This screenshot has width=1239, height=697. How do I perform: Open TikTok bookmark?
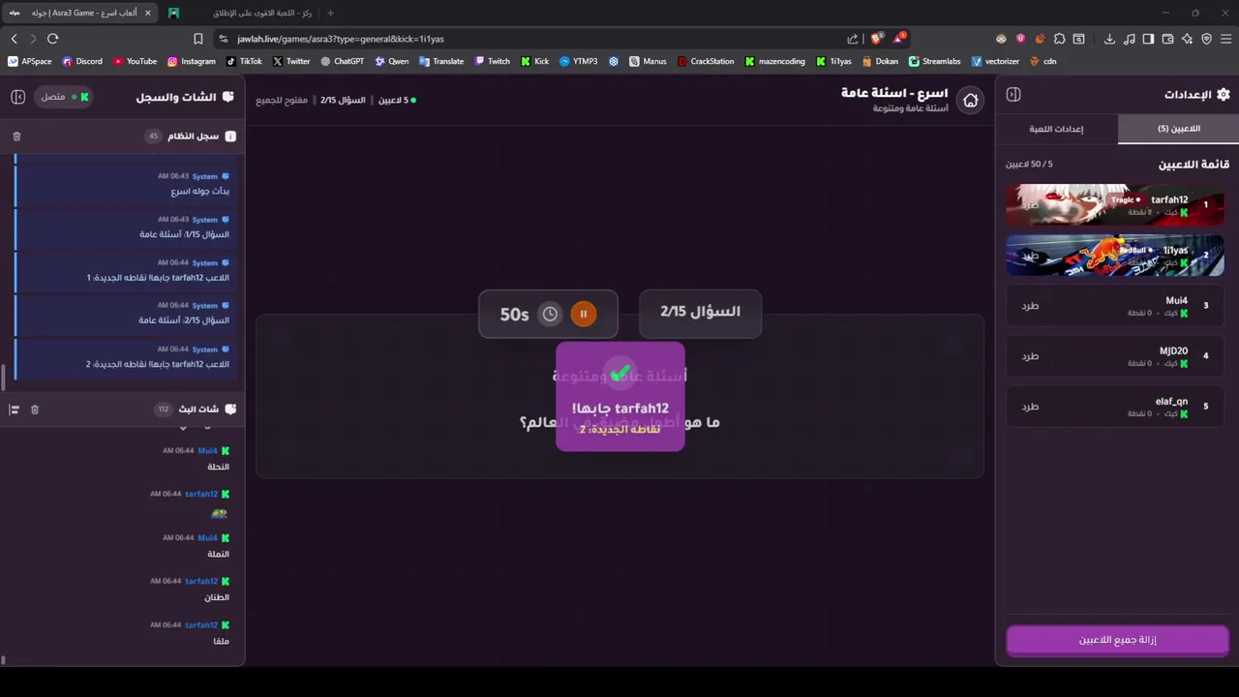click(244, 61)
